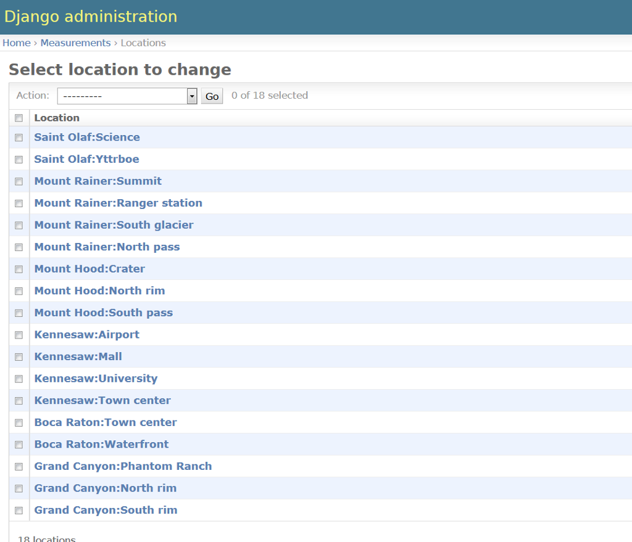Open Measurements breadcrumb link
The width and height of the screenshot is (632, 542).
[75, 43]
